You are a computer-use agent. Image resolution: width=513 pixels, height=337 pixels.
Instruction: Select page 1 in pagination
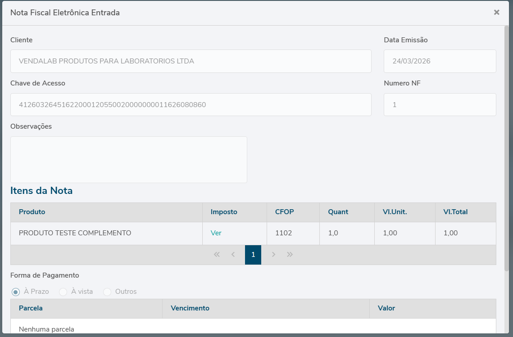click(253, 255)
